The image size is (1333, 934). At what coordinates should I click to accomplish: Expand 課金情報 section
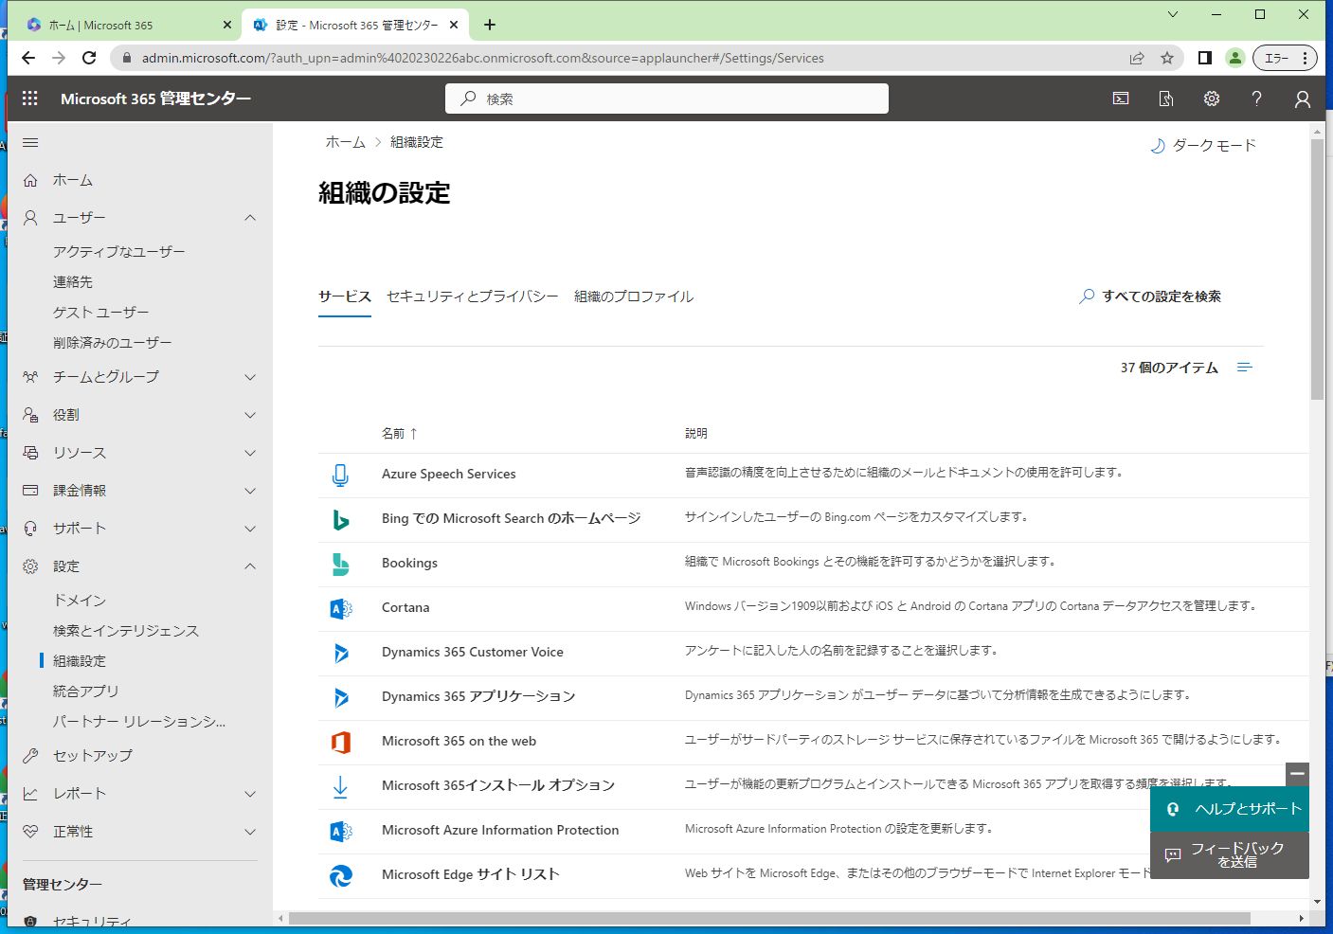(250, 491)
